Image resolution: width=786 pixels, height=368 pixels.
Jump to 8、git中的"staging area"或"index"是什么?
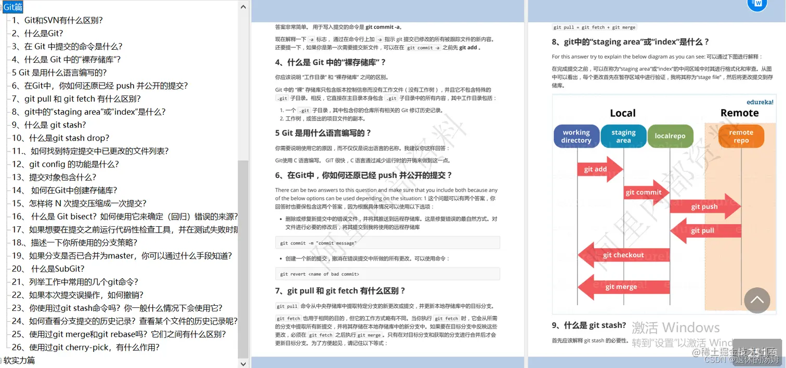[x=89, y=112]
